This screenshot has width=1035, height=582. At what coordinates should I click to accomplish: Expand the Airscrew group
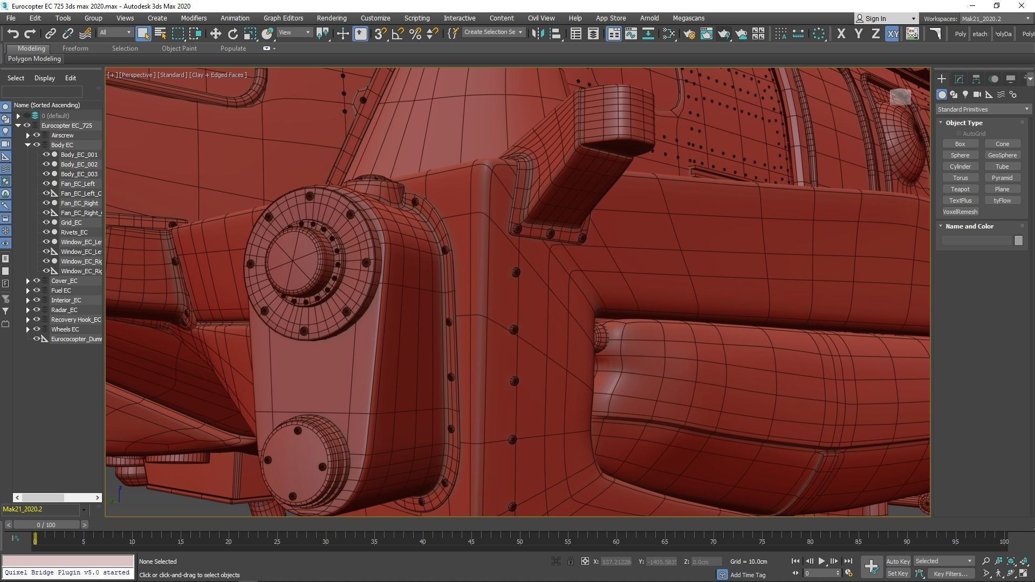click(28, 135)
